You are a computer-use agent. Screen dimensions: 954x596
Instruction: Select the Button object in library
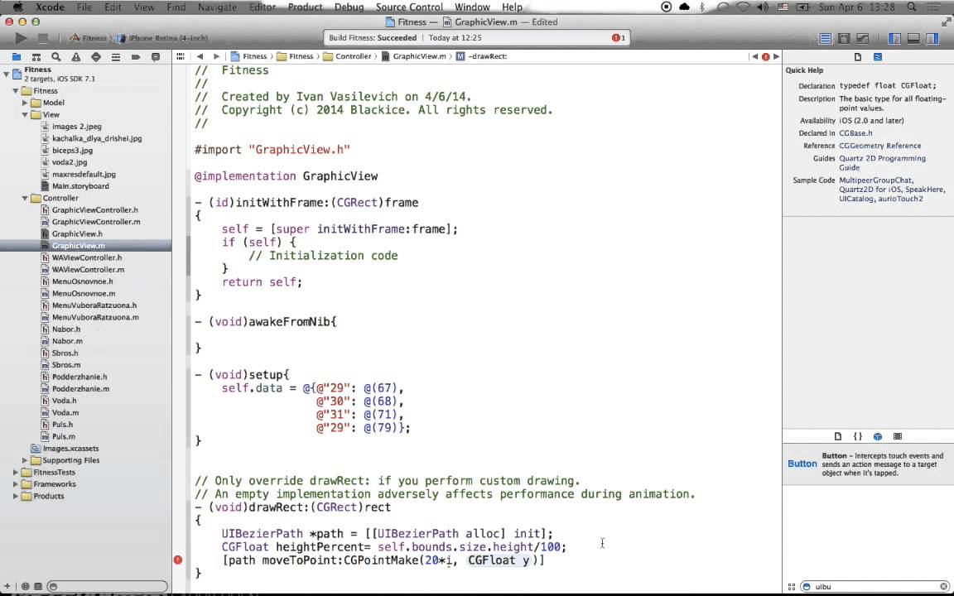pos(868,464)
